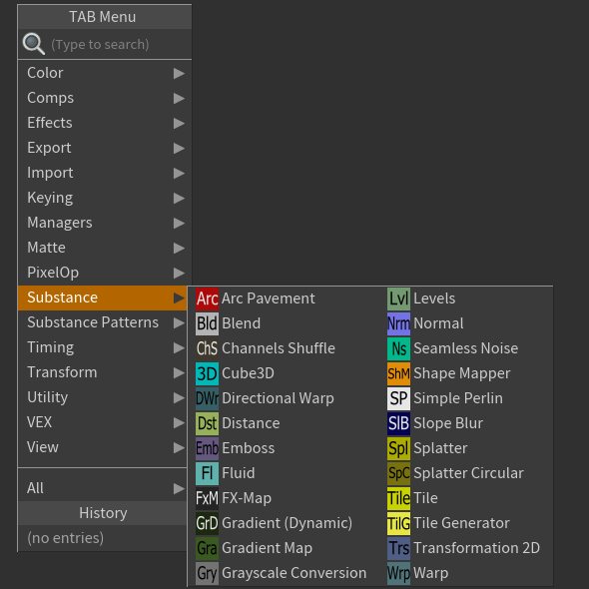589x589 pixels.
Task: Click the (no entries) history text
Action: (x=65, y=538)
